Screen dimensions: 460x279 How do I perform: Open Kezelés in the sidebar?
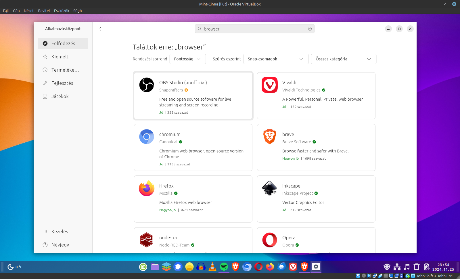click(x=63, y=232)
